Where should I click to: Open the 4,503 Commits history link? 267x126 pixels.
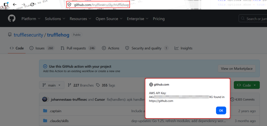[x=242, y=100]
